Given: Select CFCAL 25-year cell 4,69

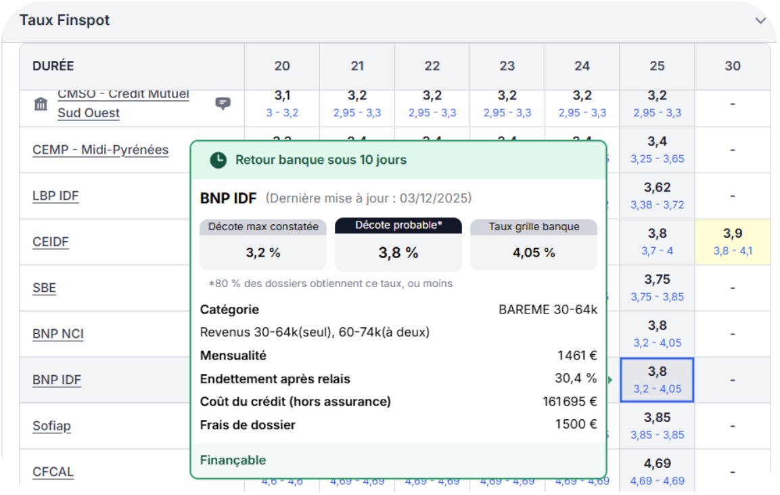Looking at the screenshot, I should (657, 471).
